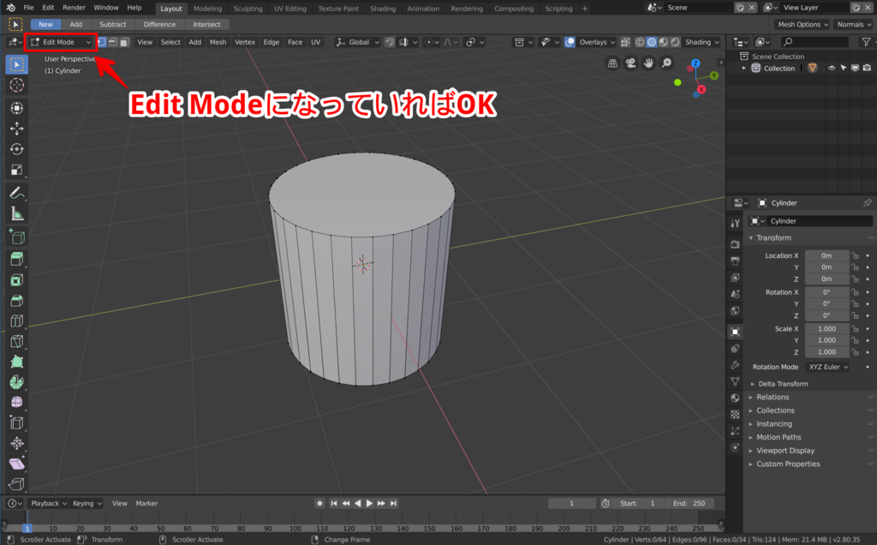Open the Mesh Options dropdown
Screen dimensions: 877x545
point(802,24)
